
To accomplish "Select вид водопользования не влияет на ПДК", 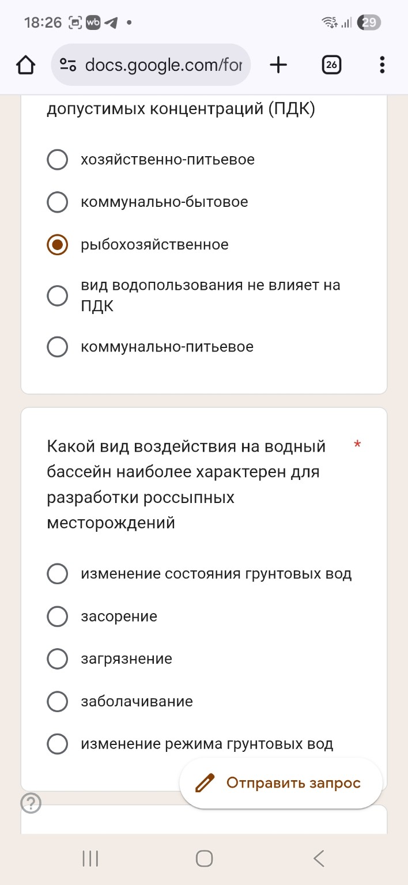I will (x=57, y=296).
